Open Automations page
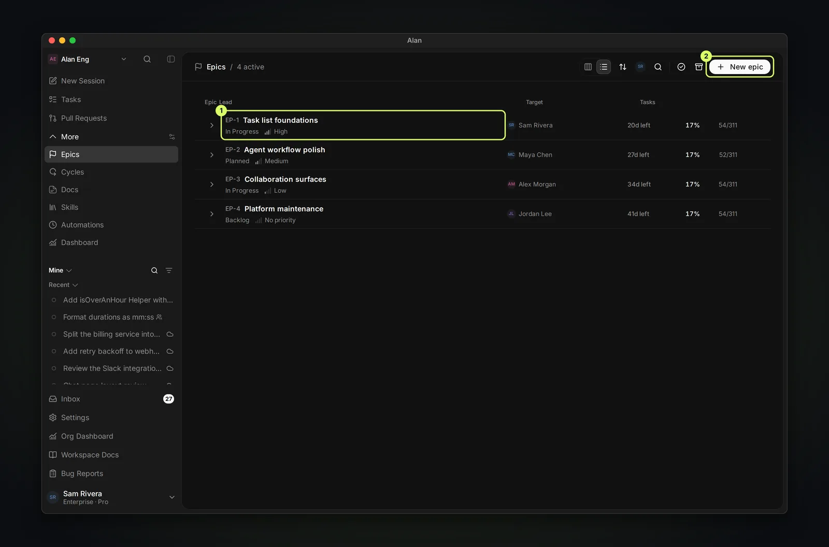 pyautogui.click(x=111, y=225)
